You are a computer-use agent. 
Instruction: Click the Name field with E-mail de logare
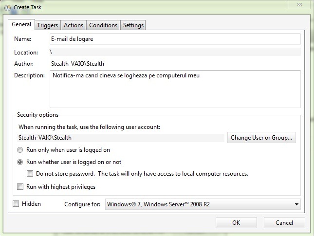click(x=175, y=39)
